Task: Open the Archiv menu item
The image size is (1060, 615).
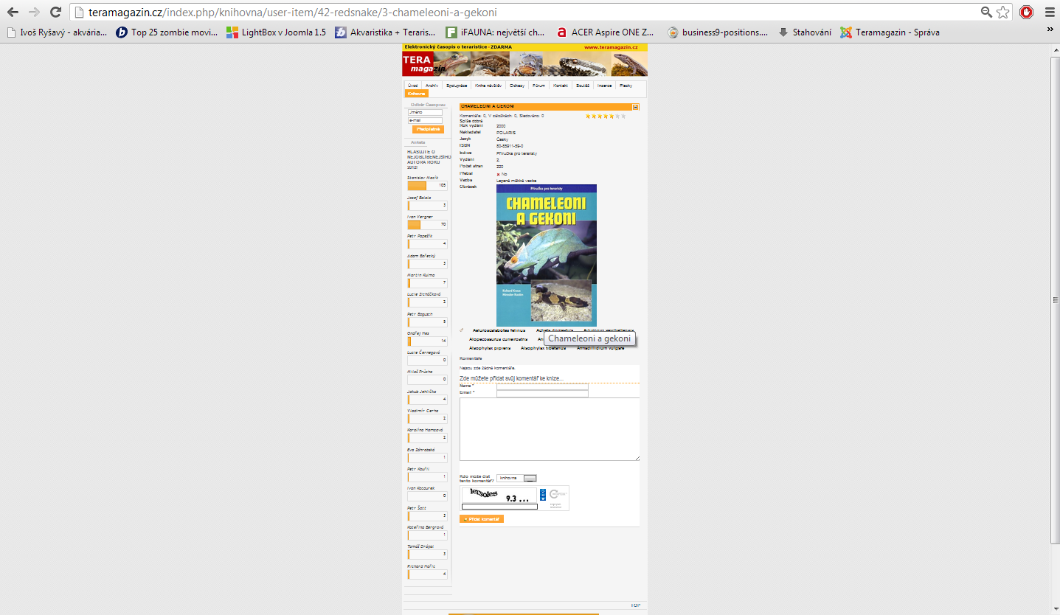Action: click(x=432, y=86)
